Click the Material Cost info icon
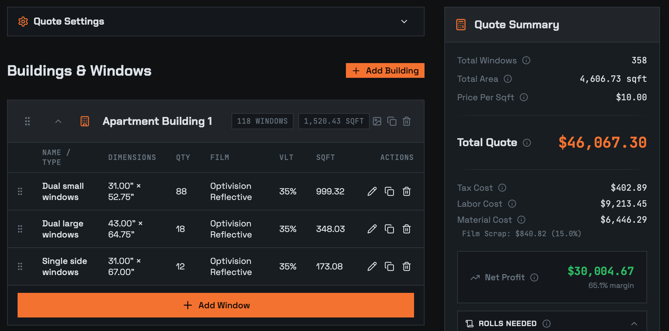Viewport: 669px width, 331px height. [x=521, y=220]
